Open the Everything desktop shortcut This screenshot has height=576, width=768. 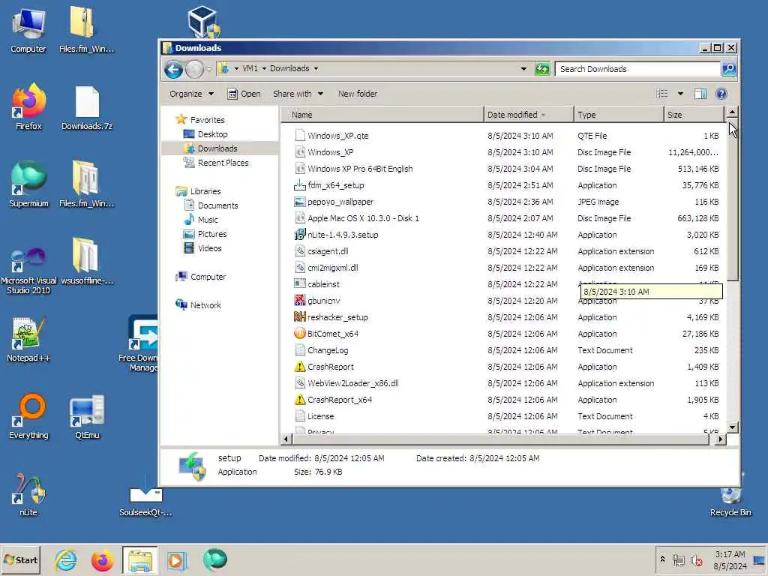28,416
